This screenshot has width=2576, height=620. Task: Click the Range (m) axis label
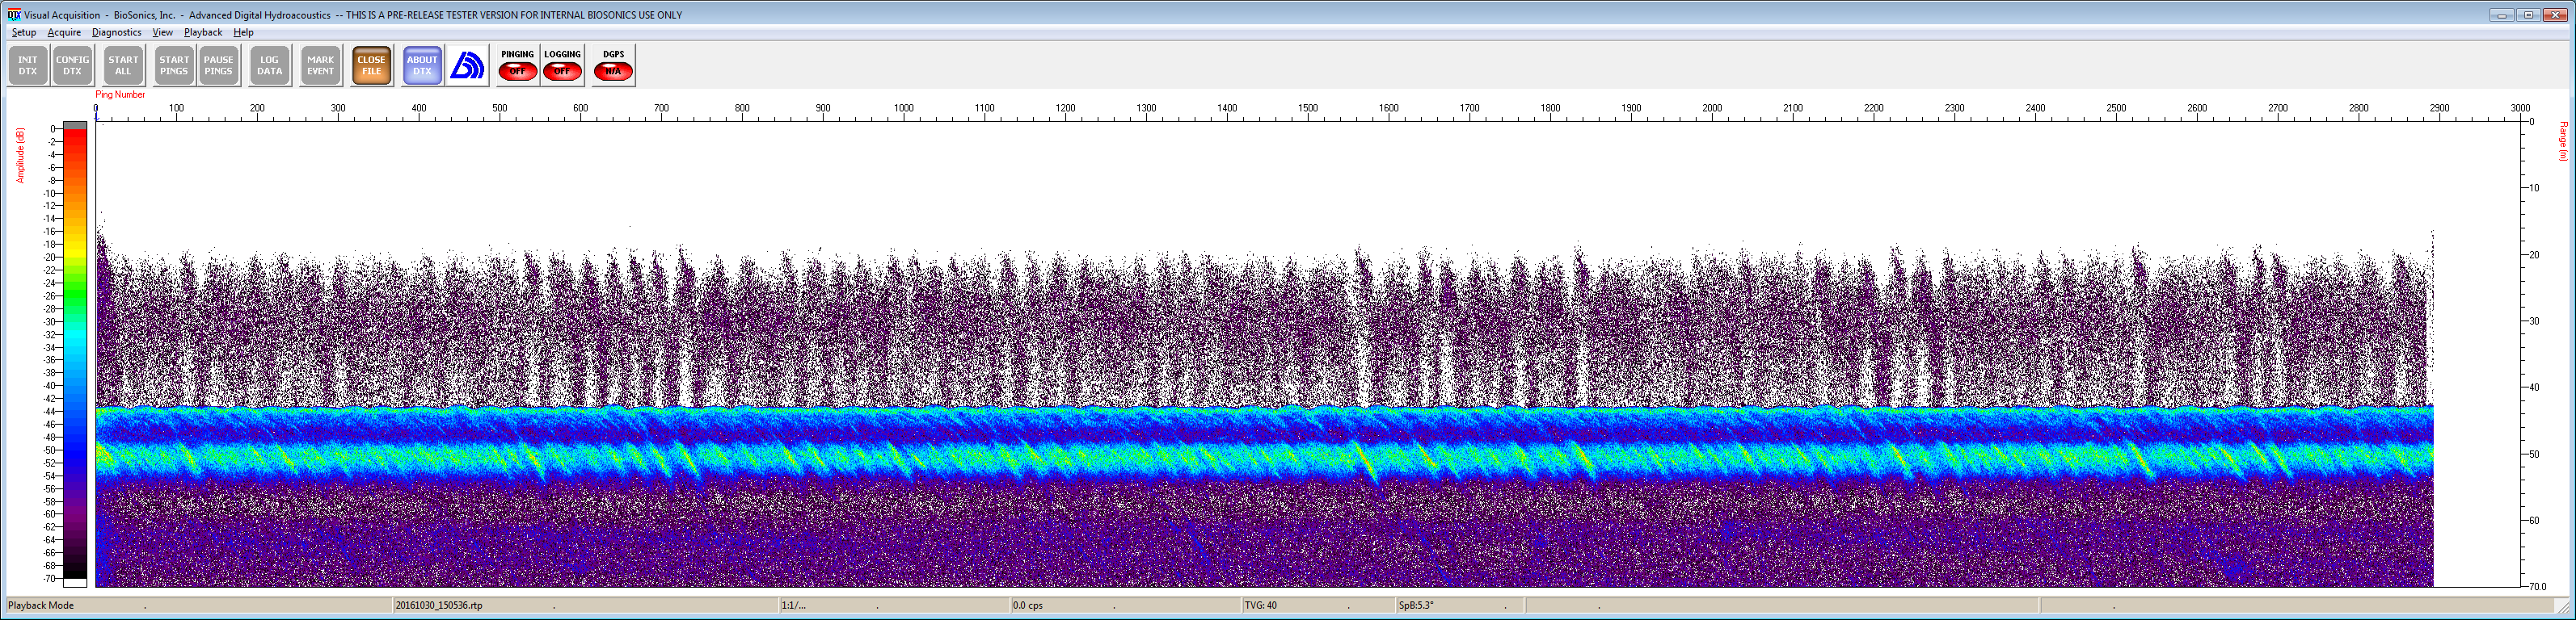pyautogui.click(x=2564, y=140)
